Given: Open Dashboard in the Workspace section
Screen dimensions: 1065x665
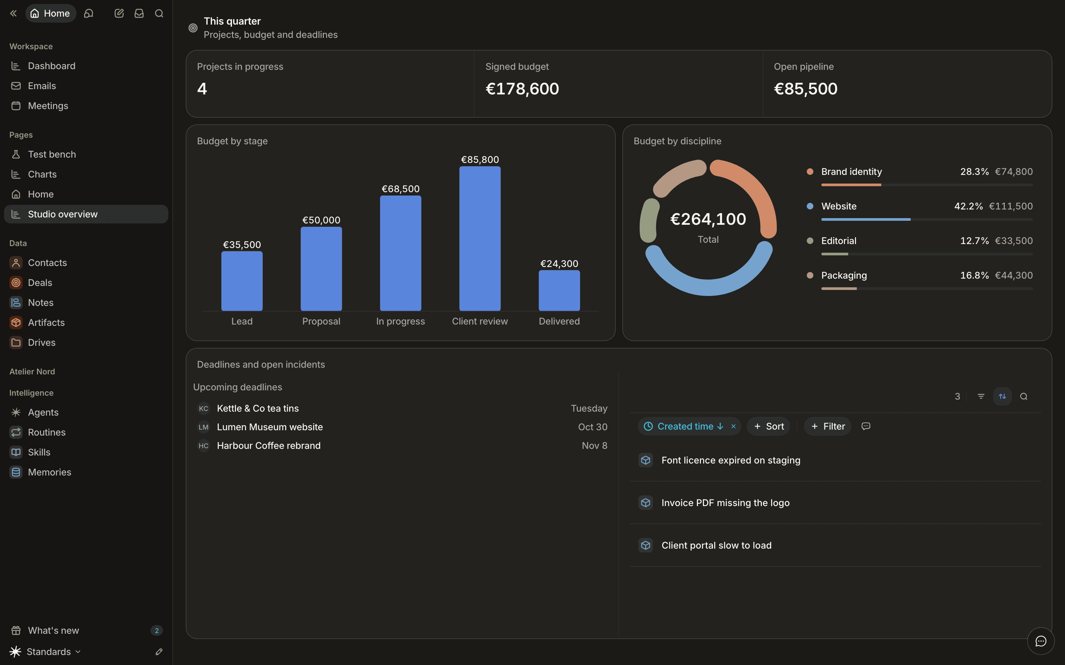Looking at the screenshot, I should pyautogui.click(x=86, y=66).
